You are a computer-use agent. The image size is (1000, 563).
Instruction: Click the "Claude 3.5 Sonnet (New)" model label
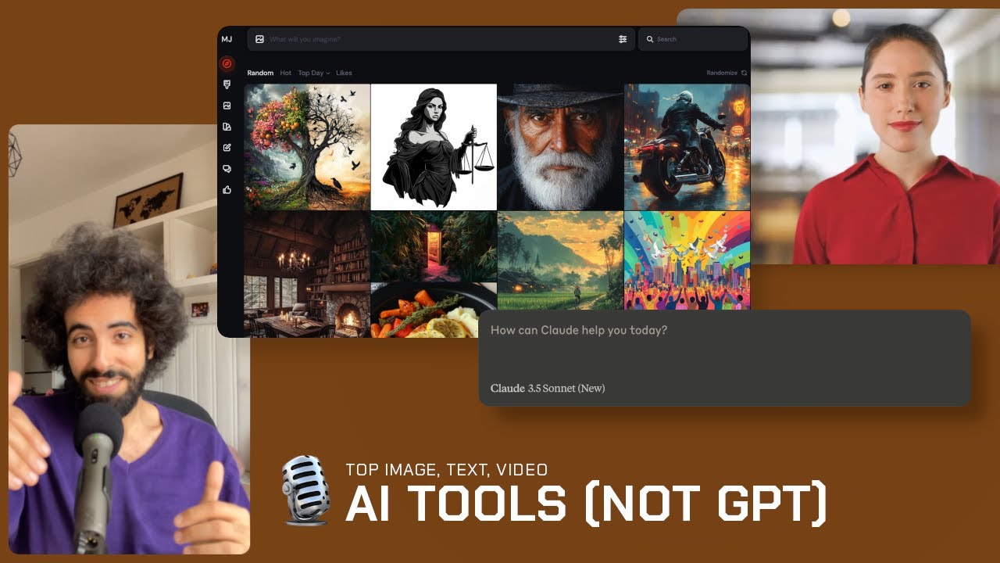(x=548, y=389)
